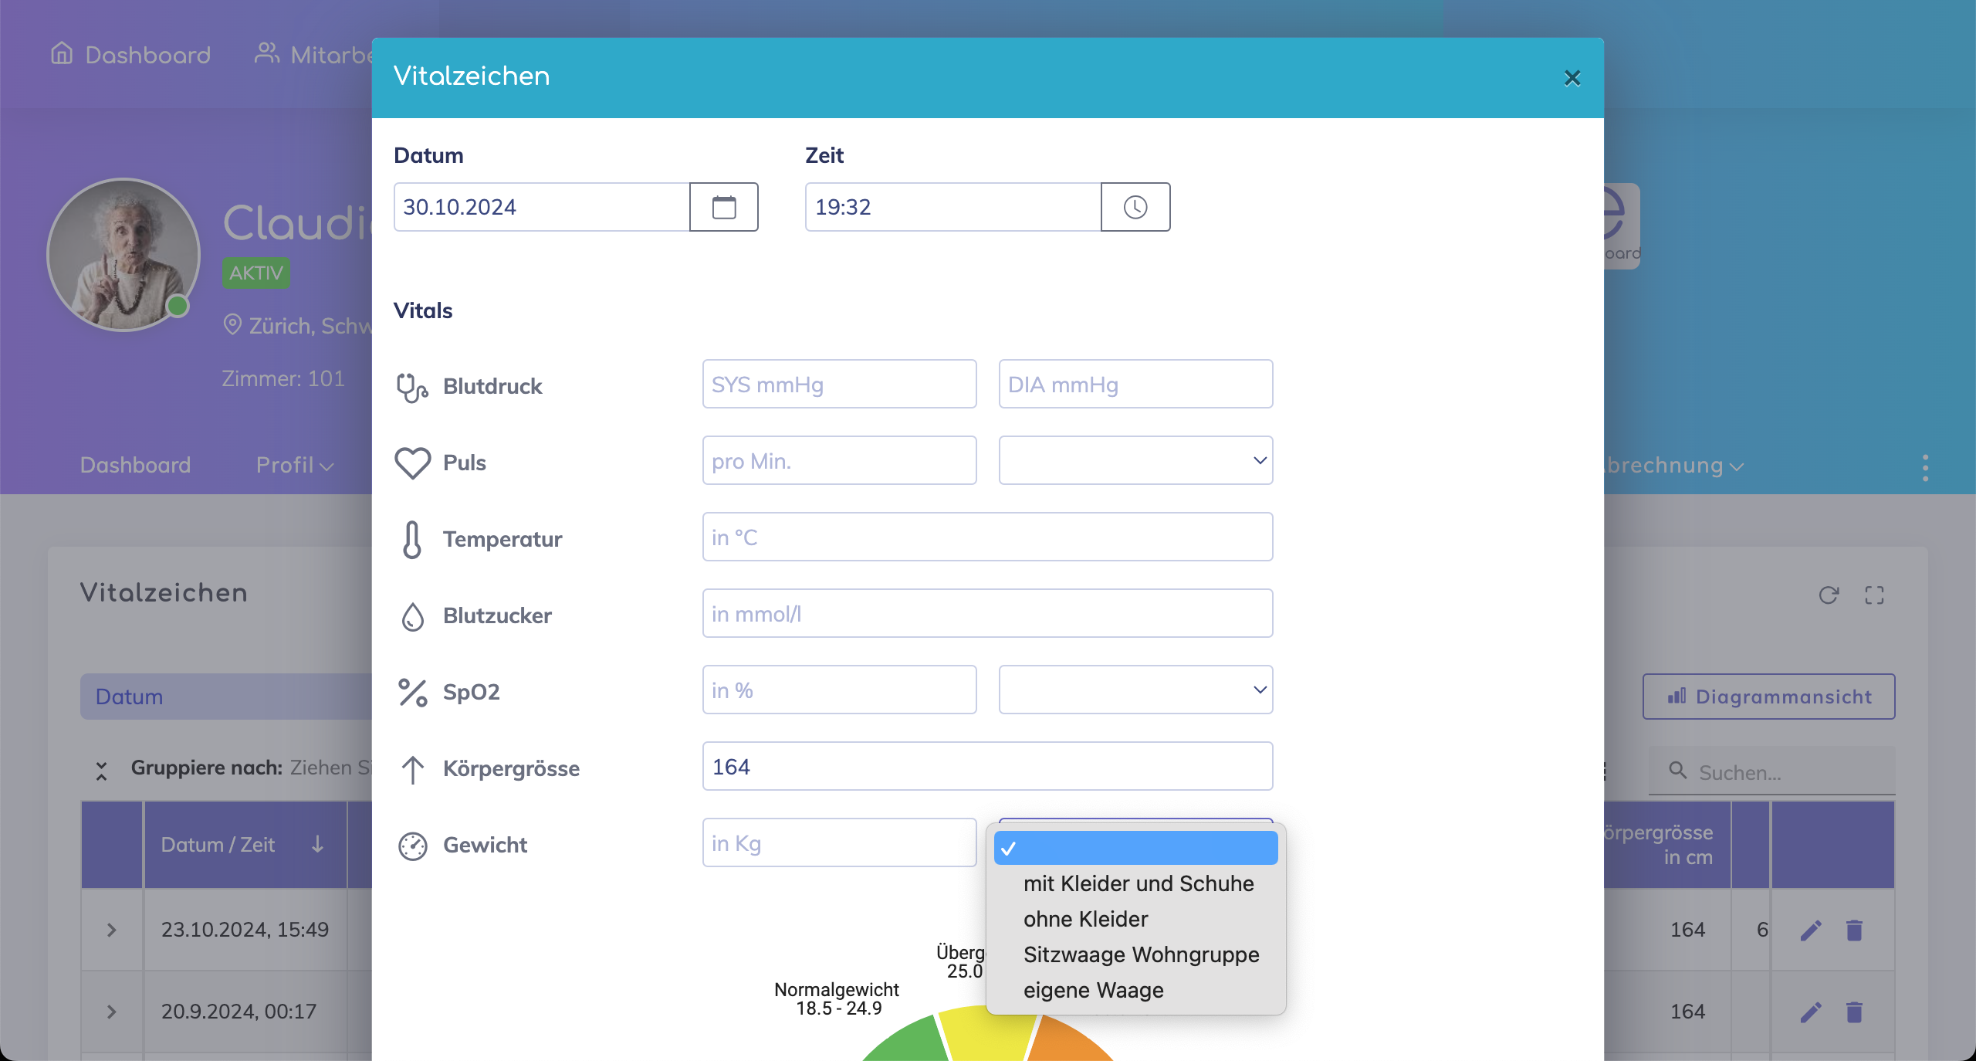This screenshot has width=1976, height=1061.
Task: Choose 'ohne Kleider' from weight list
Action: pyautogui.click(x=1085, y=919)
